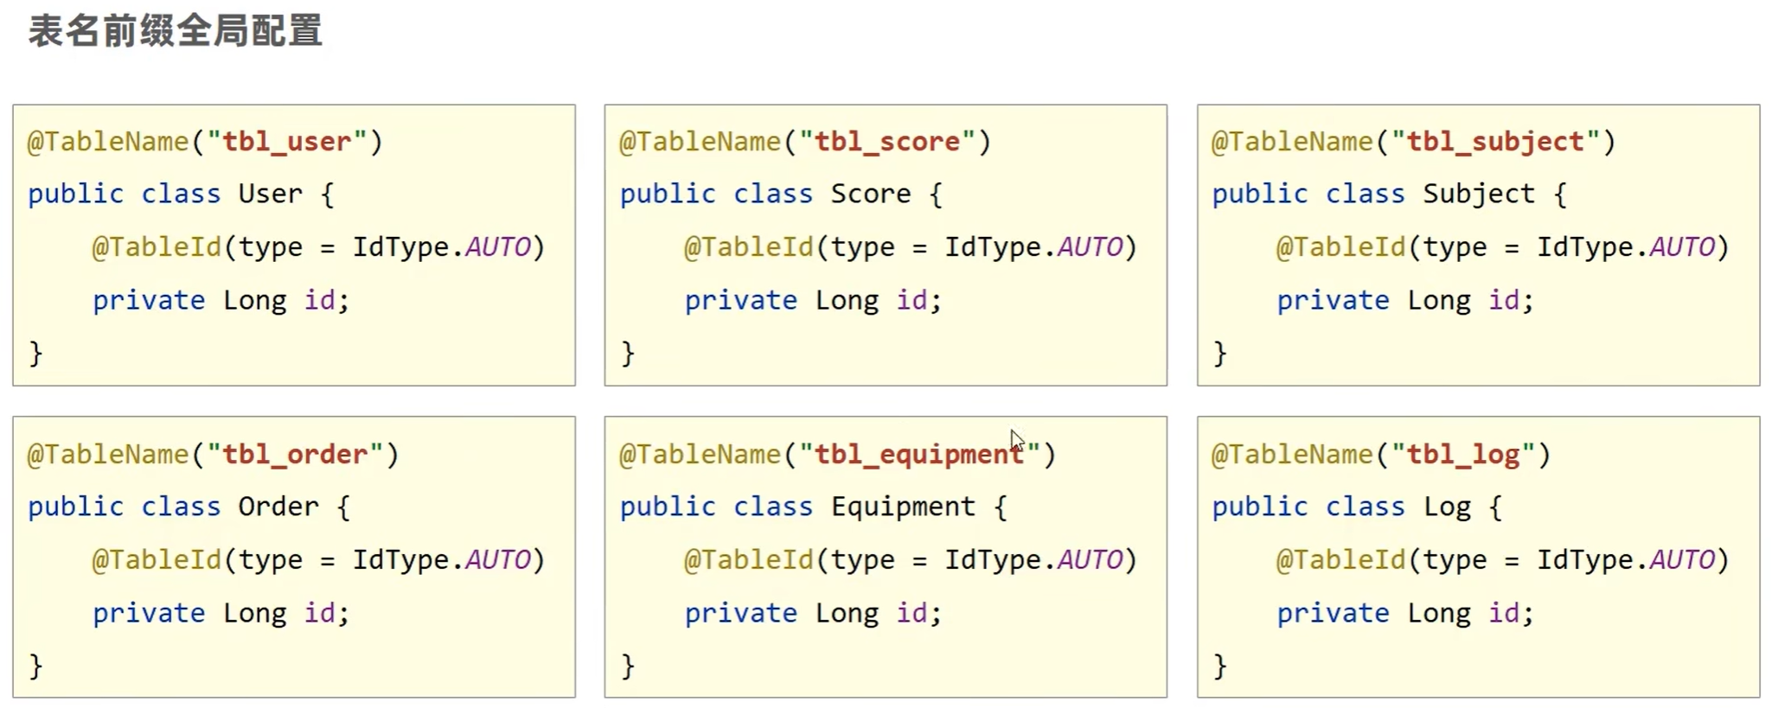Select the Log class name
This screenshot has width=1772, height=708.
1447,507
